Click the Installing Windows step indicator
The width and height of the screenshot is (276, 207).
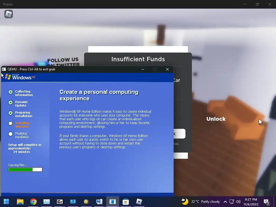pyautogui.click(x=11, y=123)
